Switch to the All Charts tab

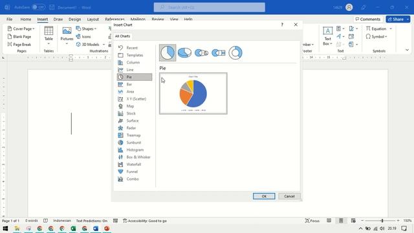(x=122, y=36)
